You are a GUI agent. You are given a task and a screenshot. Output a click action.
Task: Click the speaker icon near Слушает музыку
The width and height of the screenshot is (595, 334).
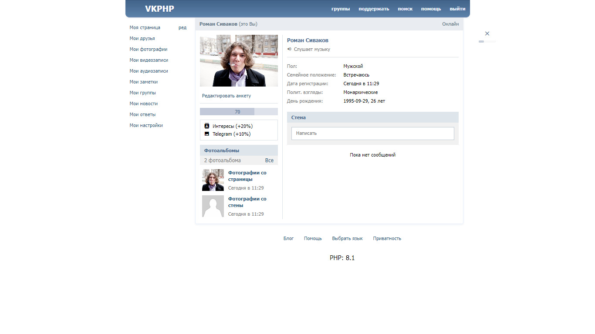tap(289, 49)
